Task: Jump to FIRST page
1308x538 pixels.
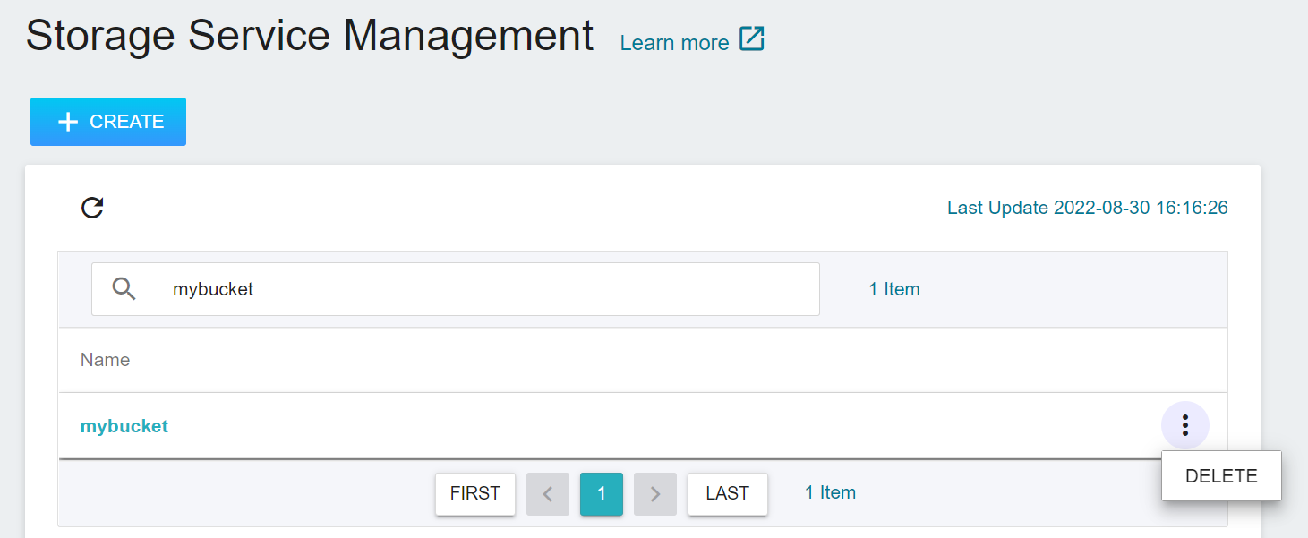Action: point(475,494)
